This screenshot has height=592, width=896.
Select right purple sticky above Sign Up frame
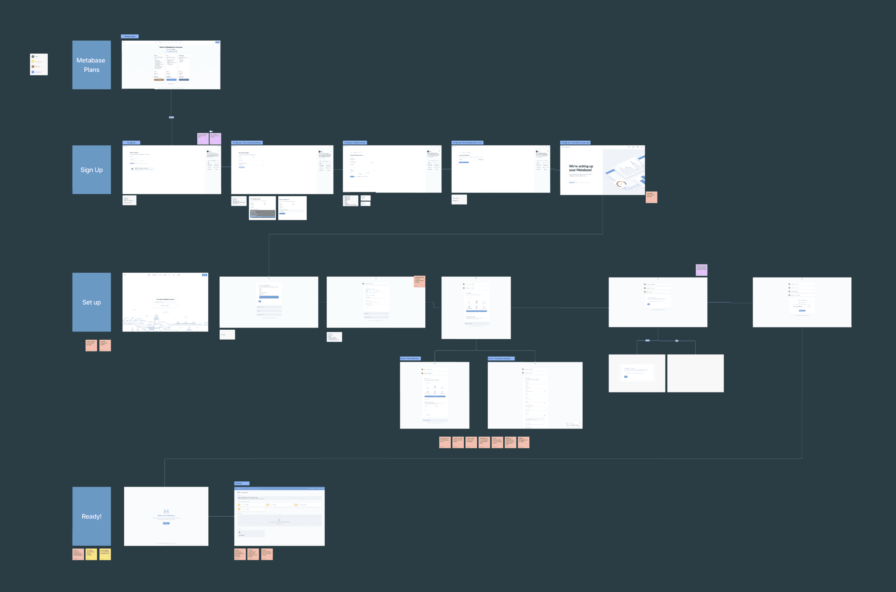pos(215,139)
